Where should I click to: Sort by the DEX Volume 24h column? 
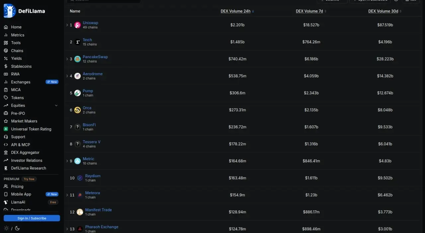click(237, 11)
